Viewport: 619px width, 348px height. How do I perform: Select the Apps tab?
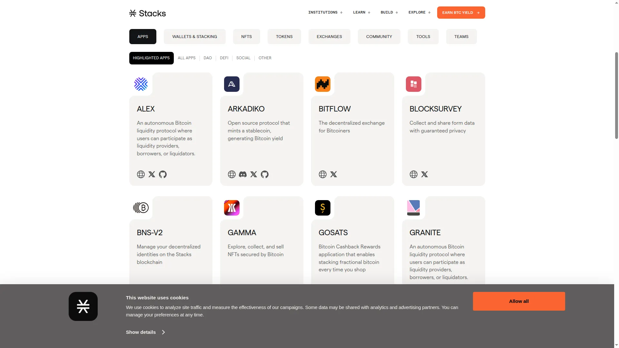(x=143, y=36)
